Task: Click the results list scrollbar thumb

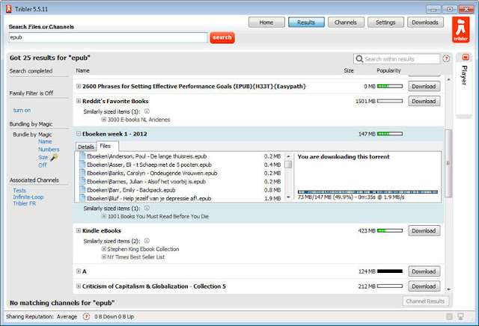Action: [448, 163]
